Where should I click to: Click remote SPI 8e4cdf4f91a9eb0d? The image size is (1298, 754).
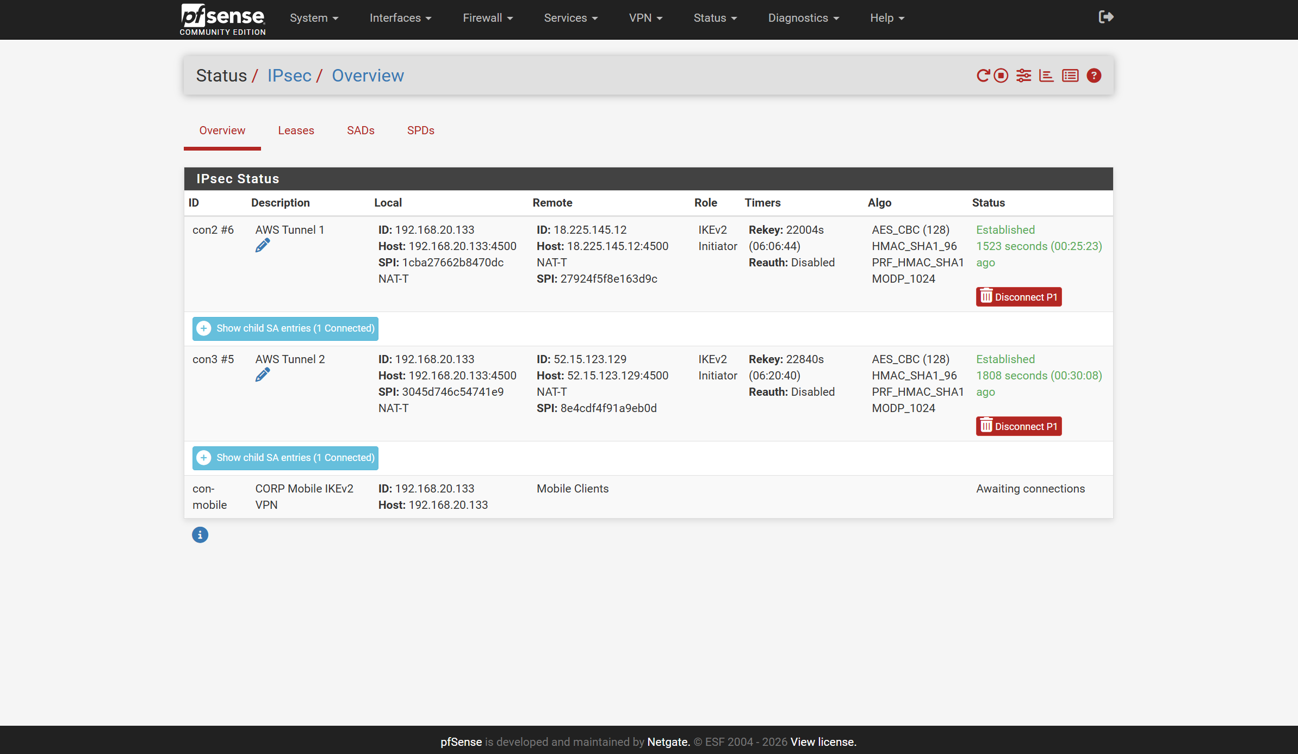tap(608, 408)
